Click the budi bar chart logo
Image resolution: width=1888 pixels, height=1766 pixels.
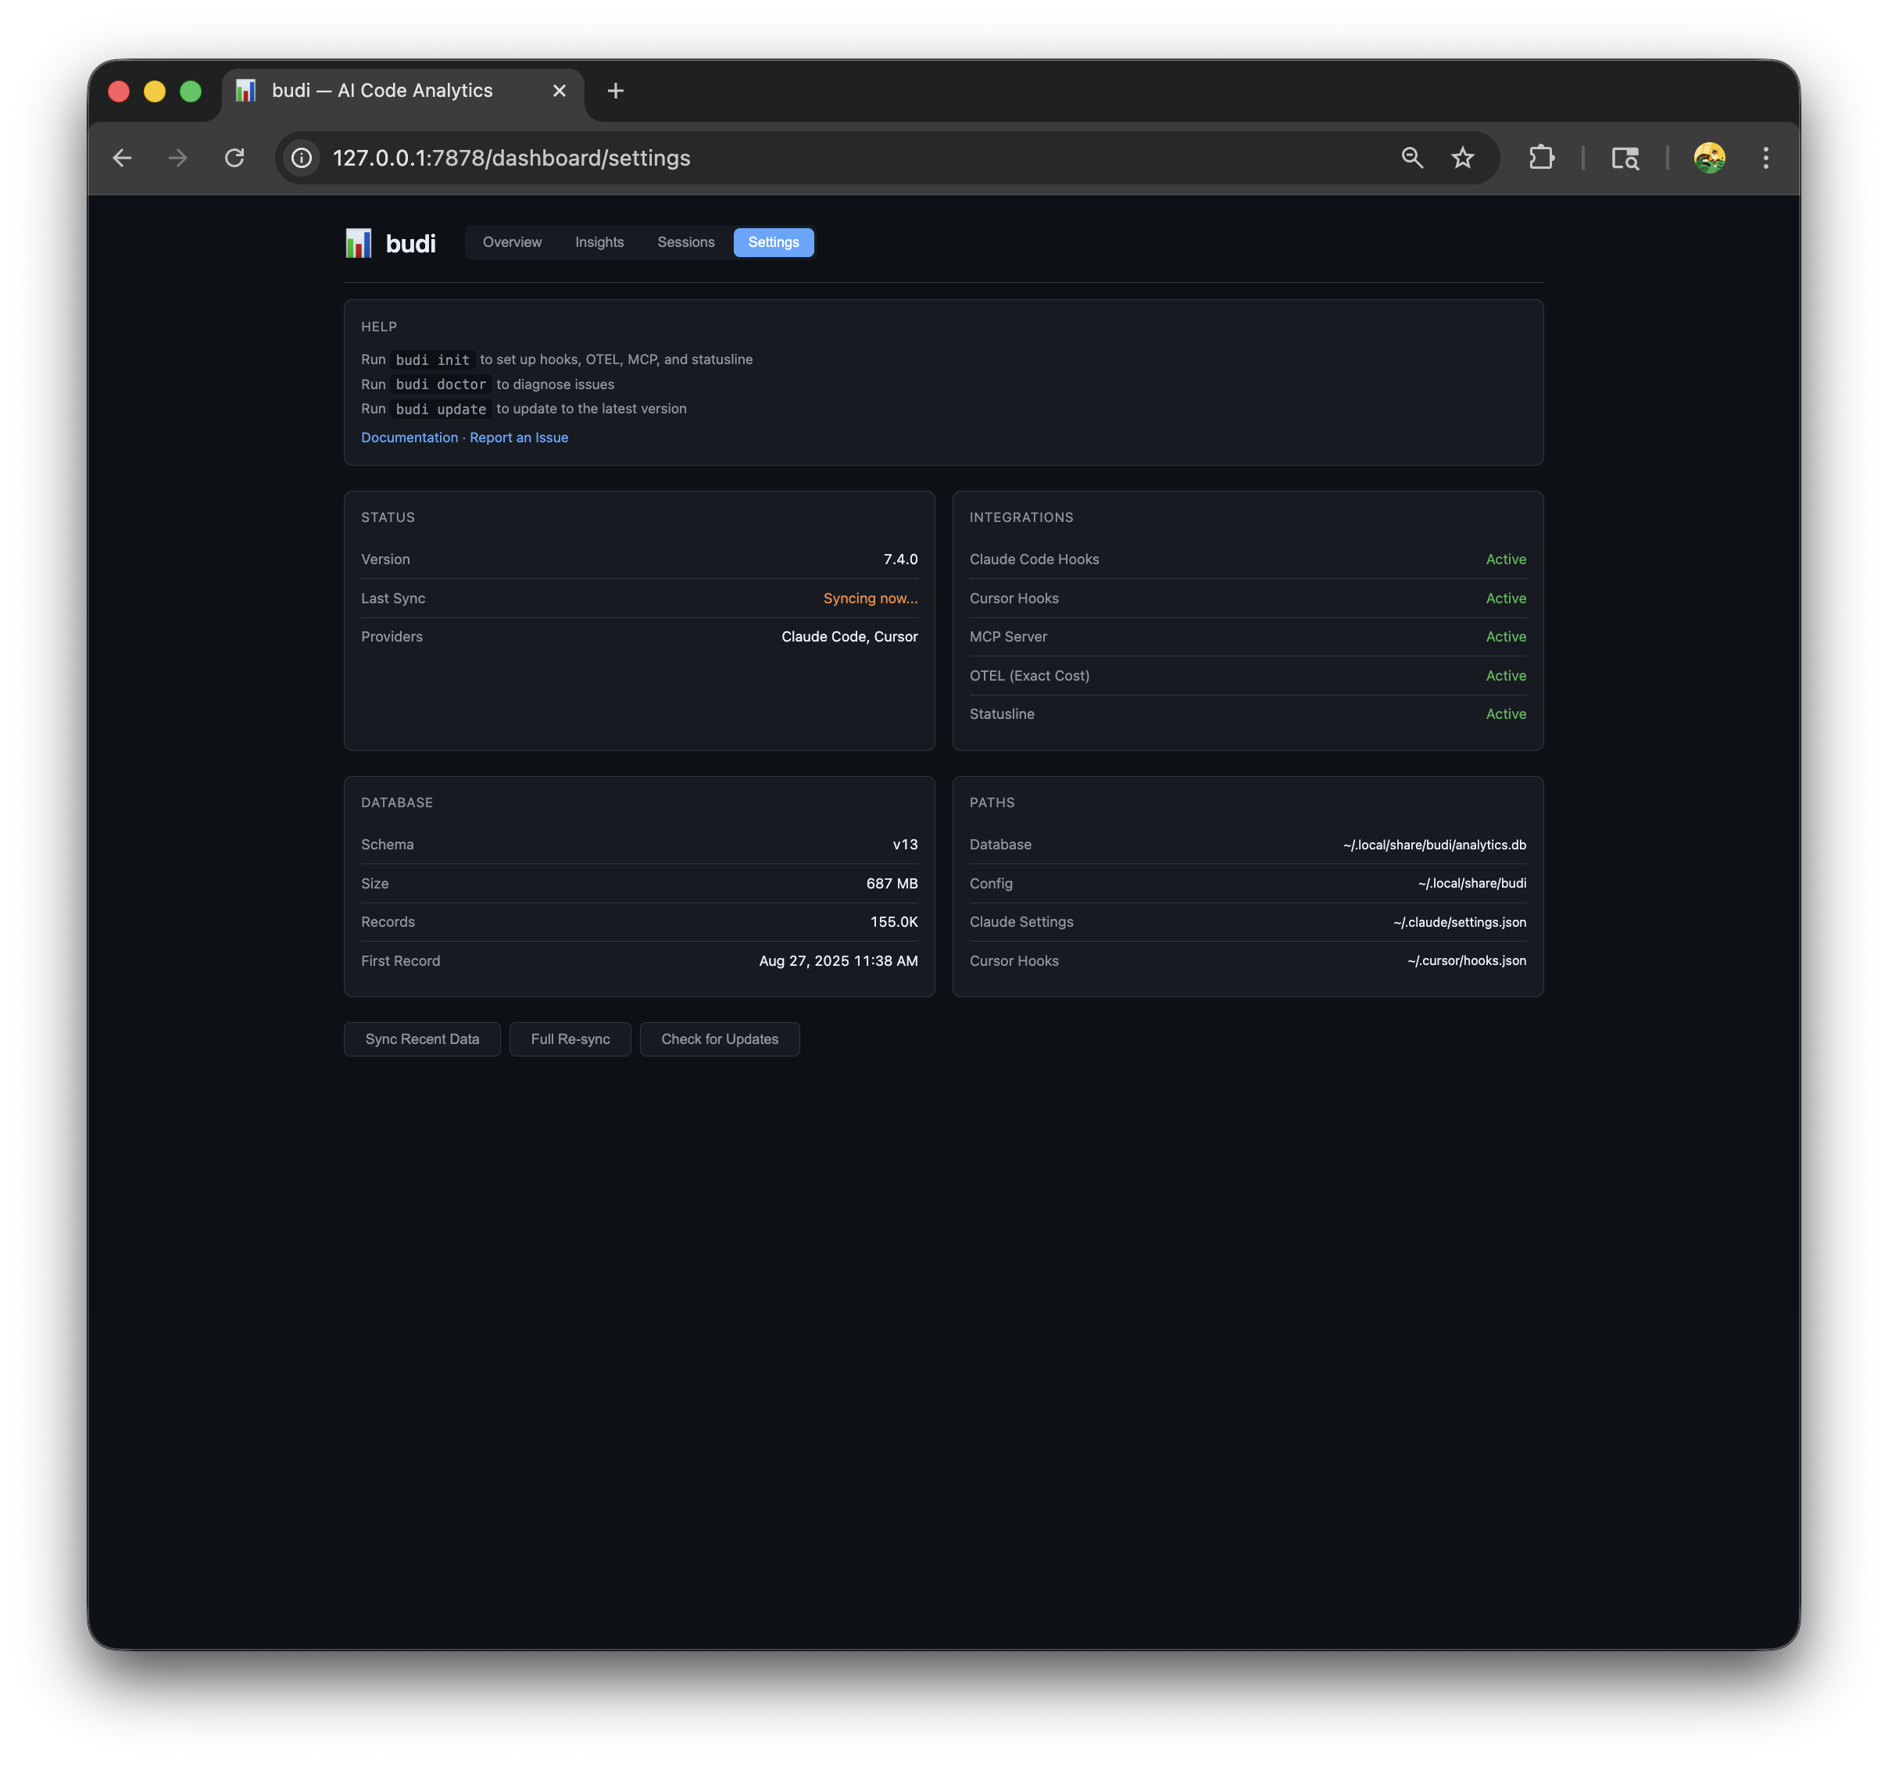[x=358, y=243]
